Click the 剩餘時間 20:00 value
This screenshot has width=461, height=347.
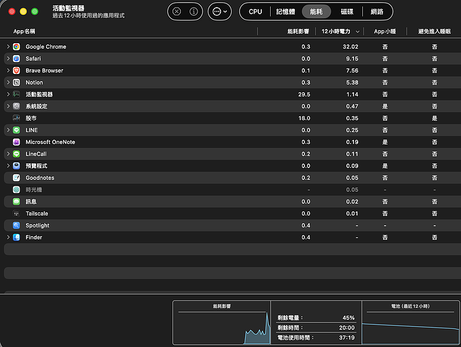pyautogui.click(x=346, y=327)
